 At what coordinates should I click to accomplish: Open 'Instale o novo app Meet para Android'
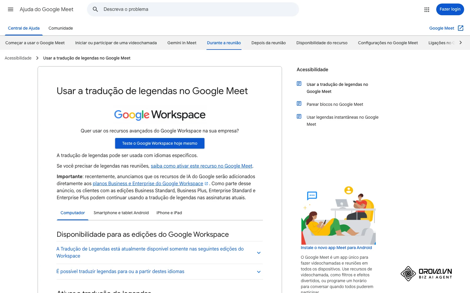(x=336, y=248)
